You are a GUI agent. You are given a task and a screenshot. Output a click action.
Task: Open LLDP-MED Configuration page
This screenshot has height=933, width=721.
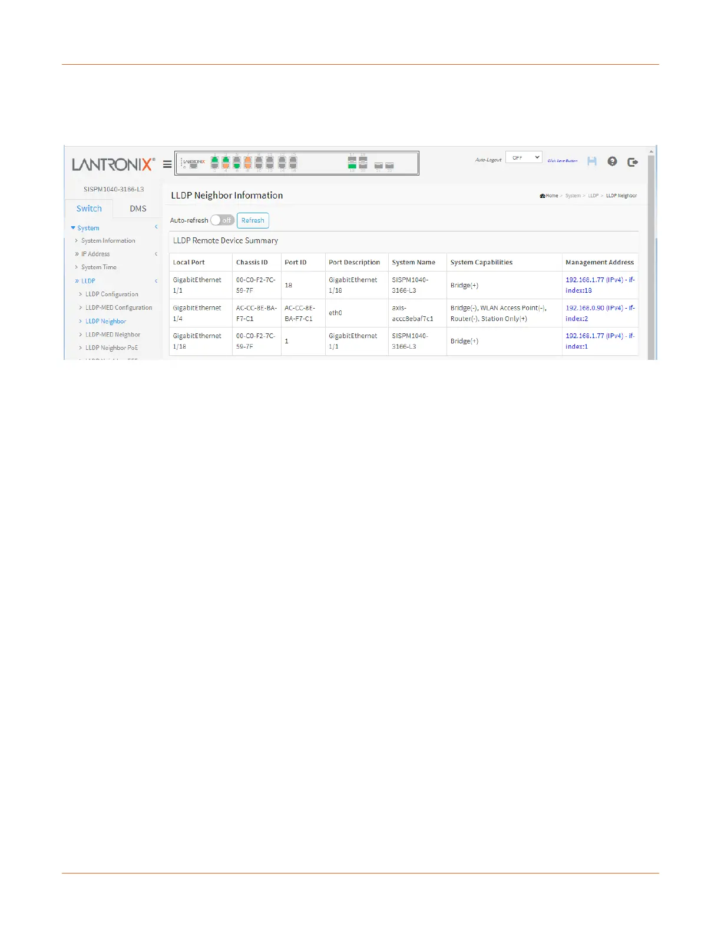tap(118, 307)
